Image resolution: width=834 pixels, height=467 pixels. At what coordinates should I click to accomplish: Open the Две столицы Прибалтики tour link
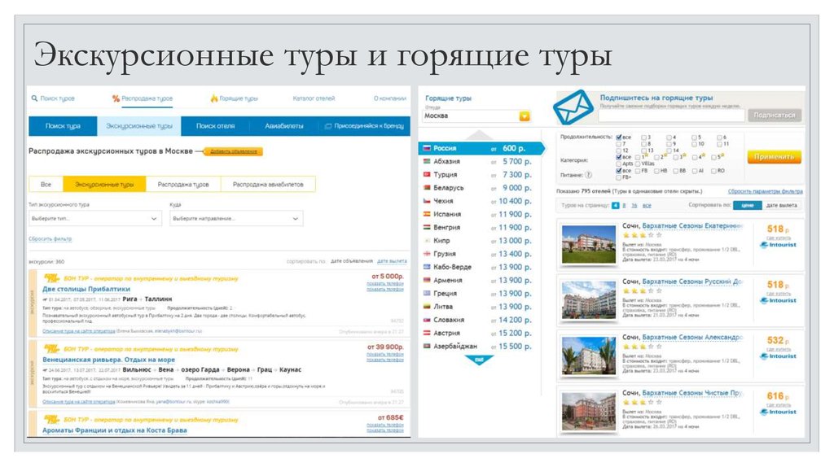86,289
